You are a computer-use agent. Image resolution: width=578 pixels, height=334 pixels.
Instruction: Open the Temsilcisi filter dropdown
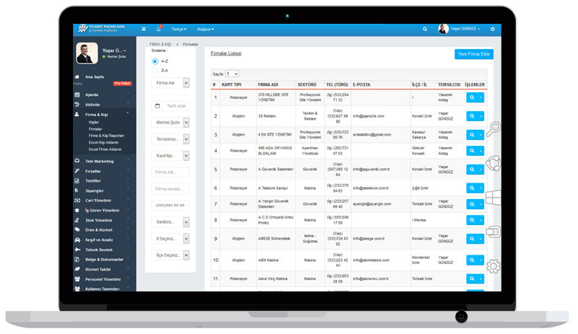tap(171, 139)
